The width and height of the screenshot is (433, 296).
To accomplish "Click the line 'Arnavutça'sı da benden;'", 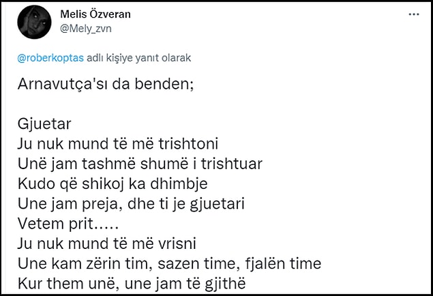I will click(106, 84).
